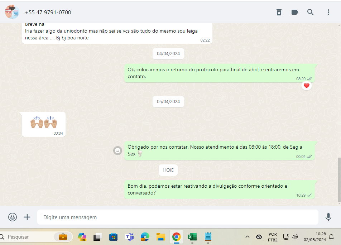Open network settings tray icon
341x245 pixels.
click(x=286, y=237)
